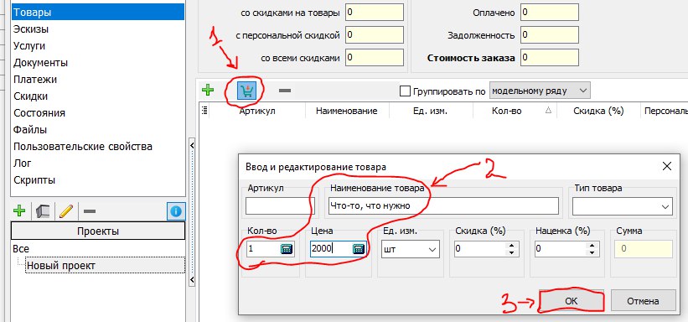This screenshot has height=322, width=688.
Task: Click the minus icon above Проекты
Action: (x=90, y=211)
